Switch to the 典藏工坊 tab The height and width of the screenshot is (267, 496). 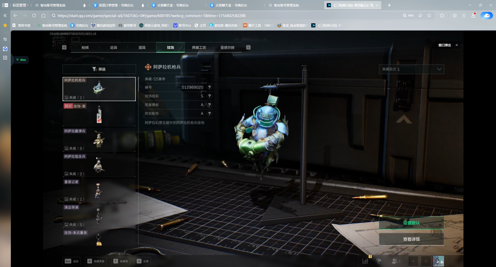pos(199,48)
